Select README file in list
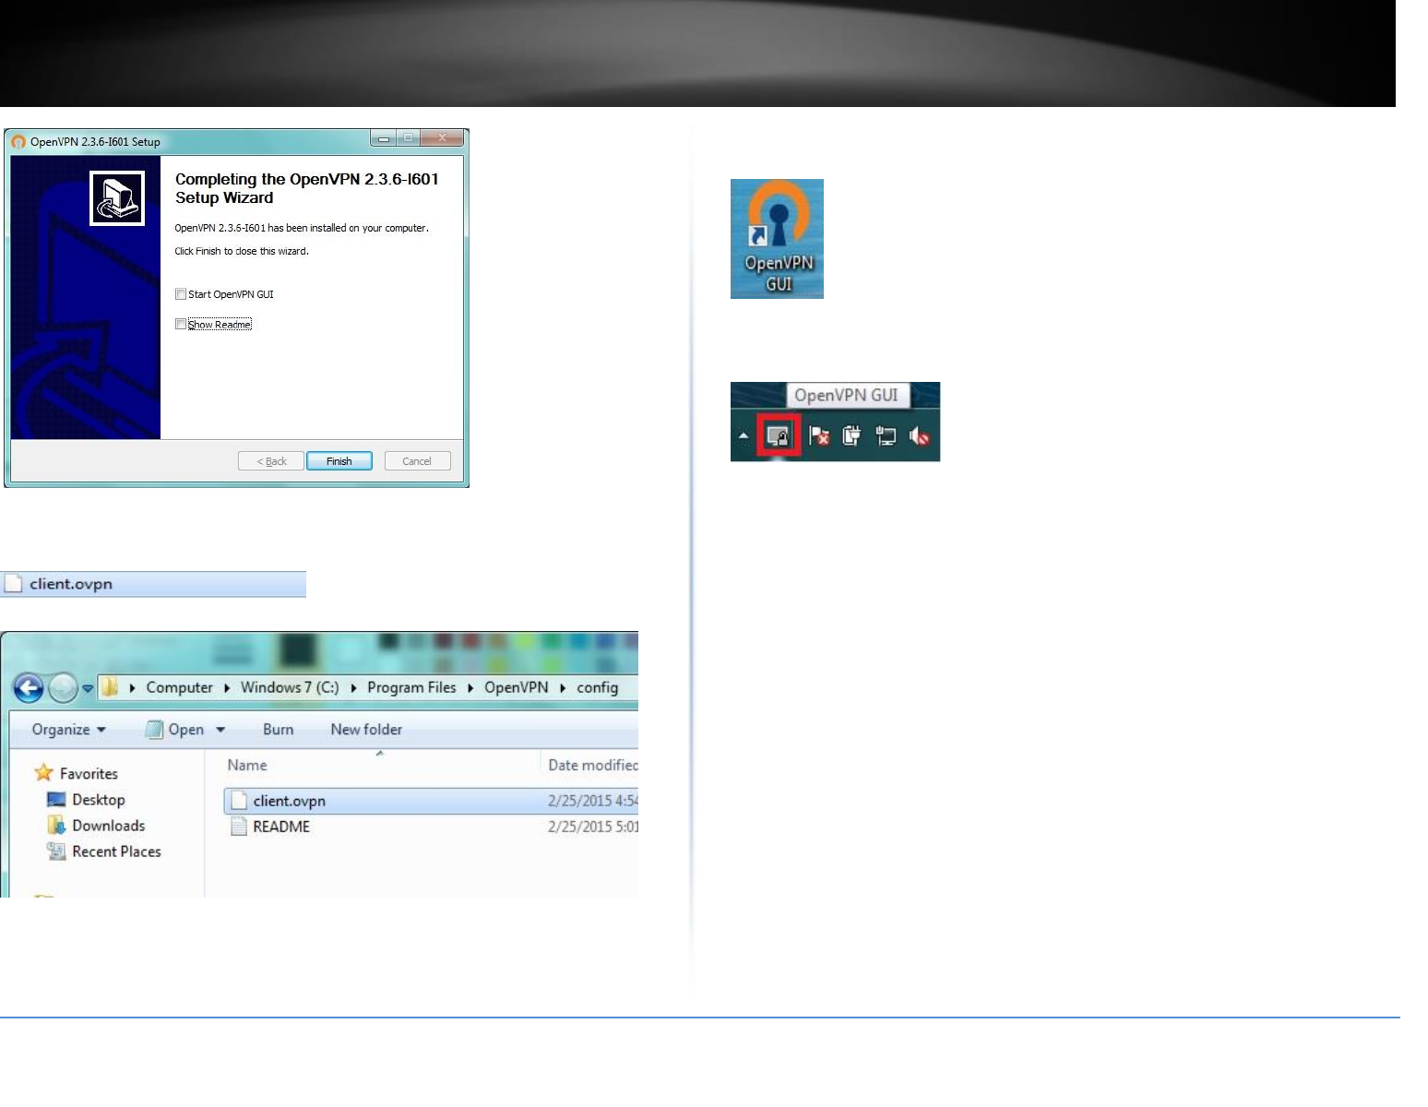The image size is (1428, 1107). [281, 827]
